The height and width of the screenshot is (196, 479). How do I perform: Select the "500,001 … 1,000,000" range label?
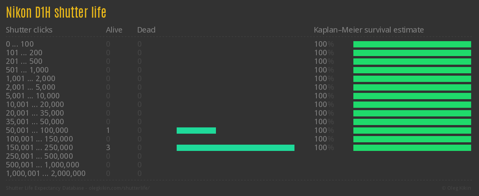coord(42,165)
